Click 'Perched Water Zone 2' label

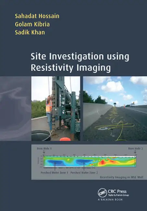(x=84, y=173)
